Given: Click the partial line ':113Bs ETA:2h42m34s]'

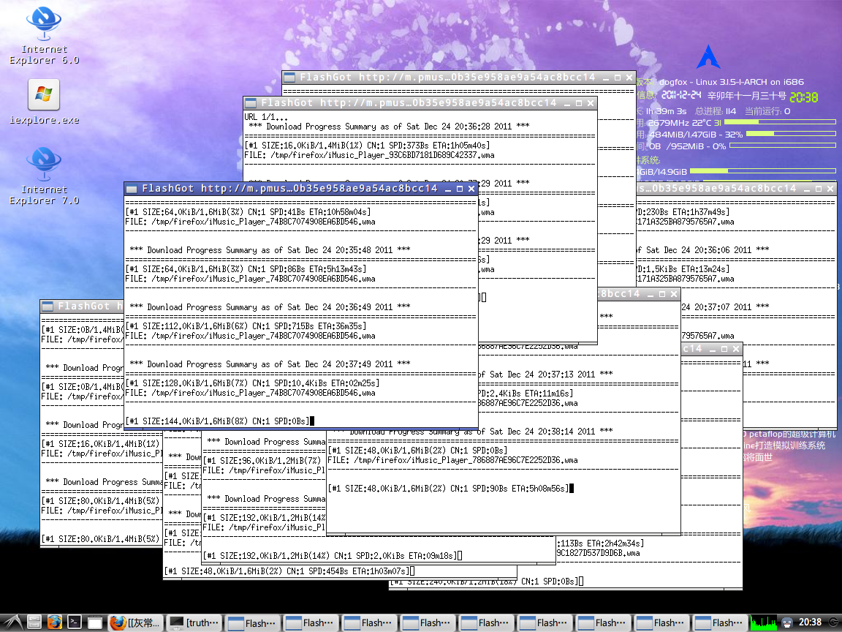Looking at the screenshot, I should coord(601,543).
